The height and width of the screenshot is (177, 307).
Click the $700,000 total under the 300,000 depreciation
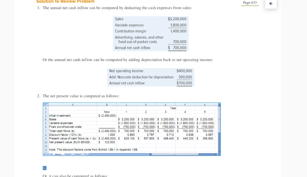click(x=184, y=83)
